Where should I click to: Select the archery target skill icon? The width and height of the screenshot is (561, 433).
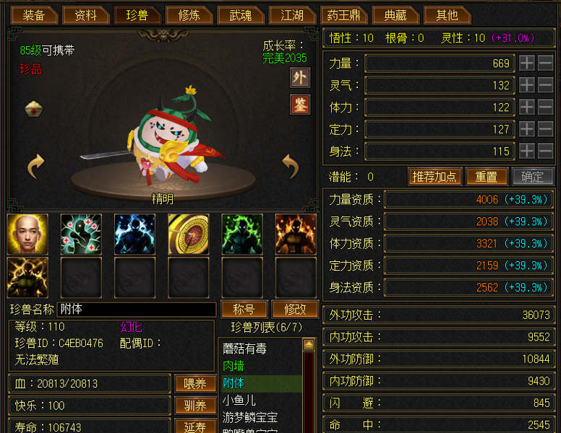pyautogui.click(x=189, y=234)
